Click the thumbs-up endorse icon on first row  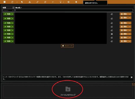(112, 14)
